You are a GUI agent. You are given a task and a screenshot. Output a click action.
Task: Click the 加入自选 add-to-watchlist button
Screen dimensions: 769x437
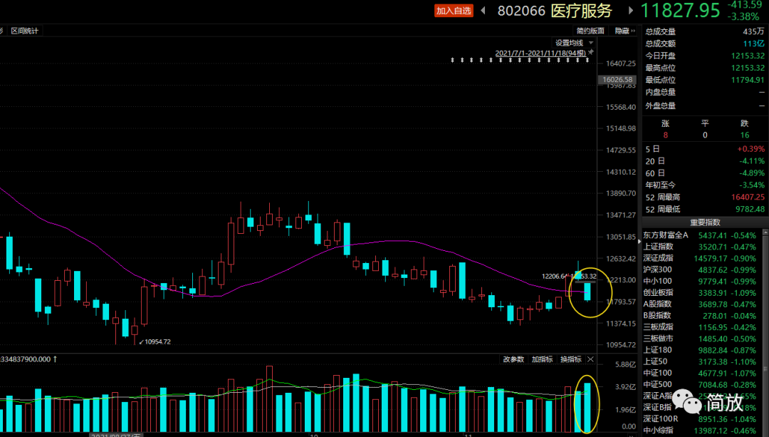[x=454, y=11]
